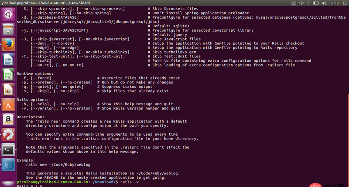This screenshot has height=187, width=349.
Task: Click the Bluetooth indicator
Action: click(x=309, y=3)
